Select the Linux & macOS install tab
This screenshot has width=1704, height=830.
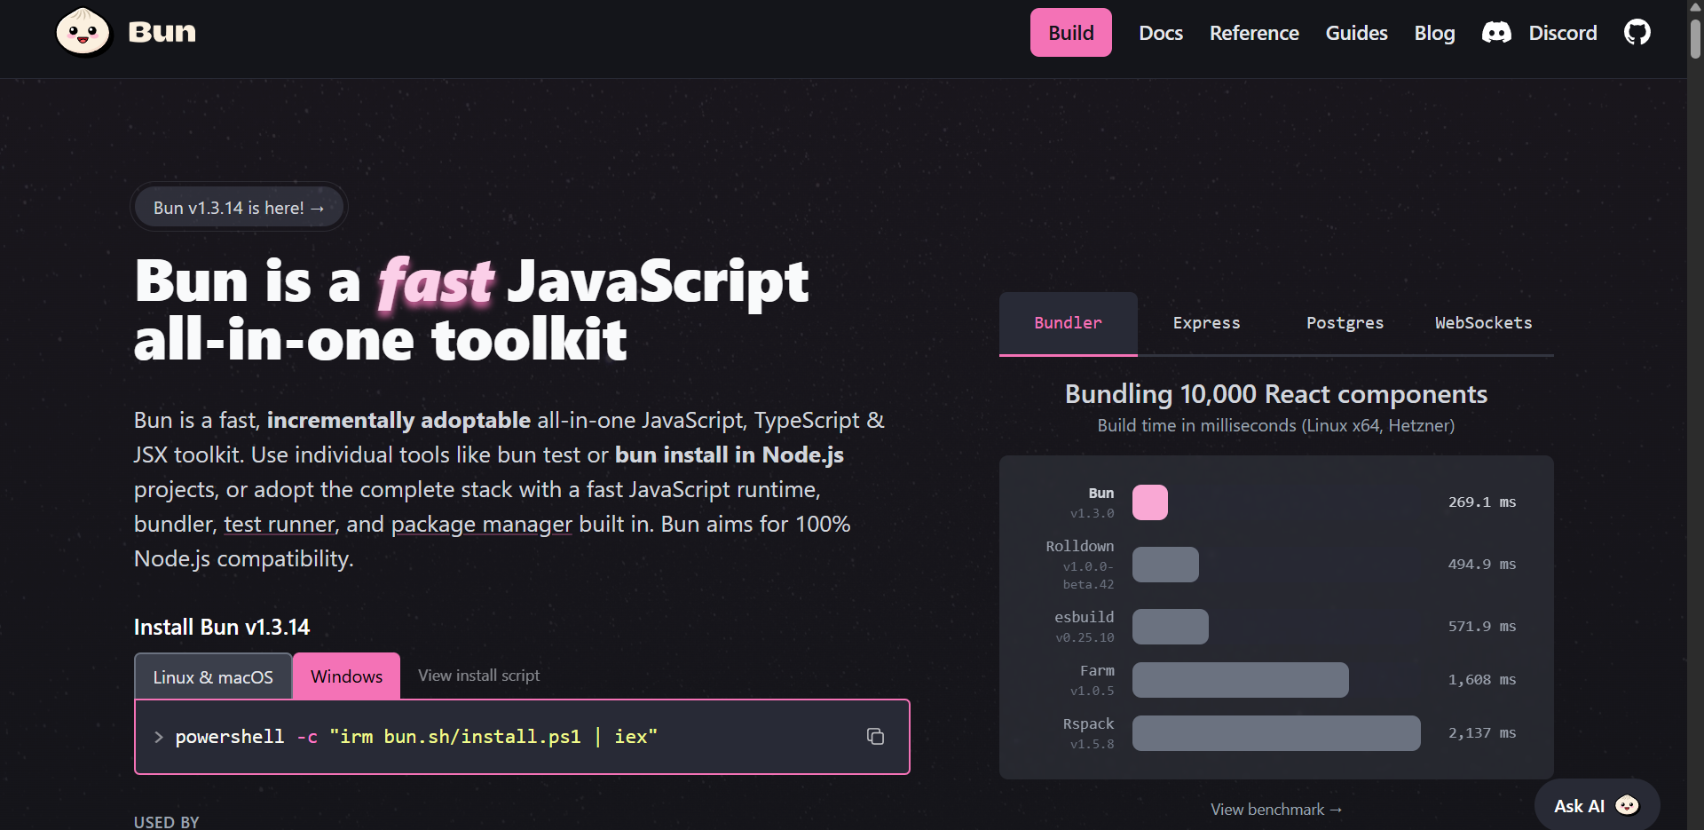tap(213, 676)
